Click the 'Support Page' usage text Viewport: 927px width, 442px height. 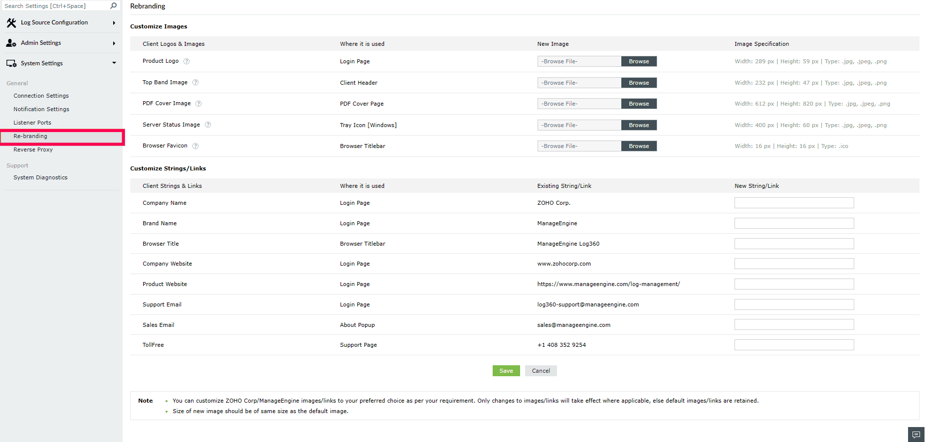(358, 345)
